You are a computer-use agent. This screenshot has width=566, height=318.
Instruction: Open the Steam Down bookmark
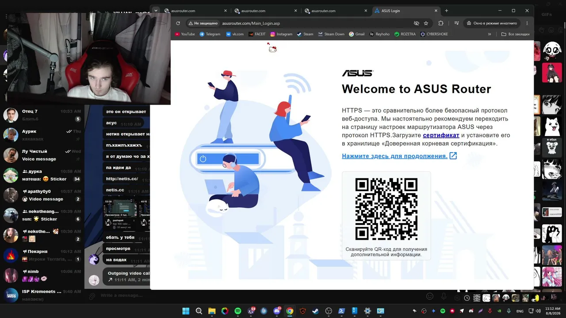[331, 34]
